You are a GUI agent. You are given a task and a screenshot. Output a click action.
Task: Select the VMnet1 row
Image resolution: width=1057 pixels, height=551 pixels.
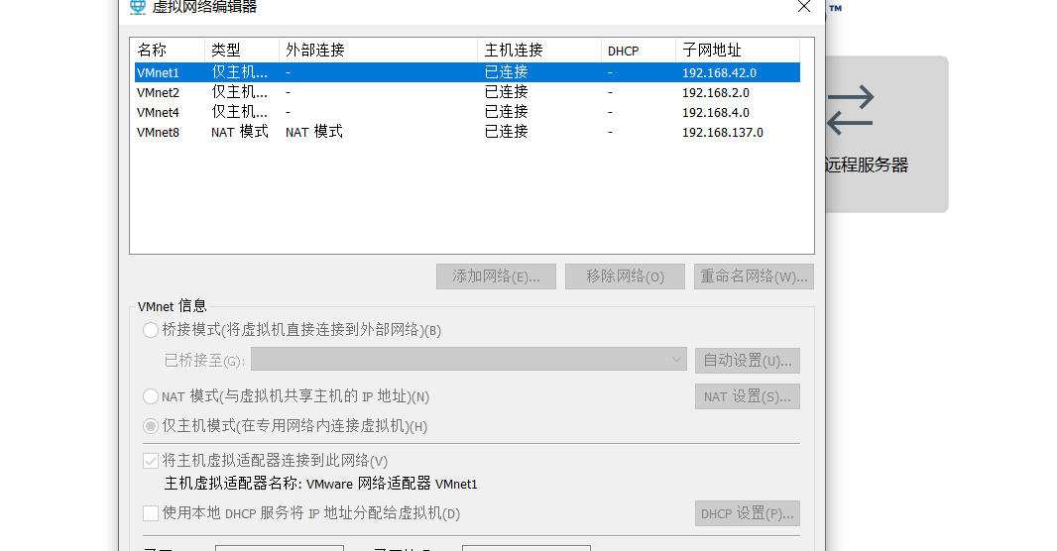(x=467, y=72)
